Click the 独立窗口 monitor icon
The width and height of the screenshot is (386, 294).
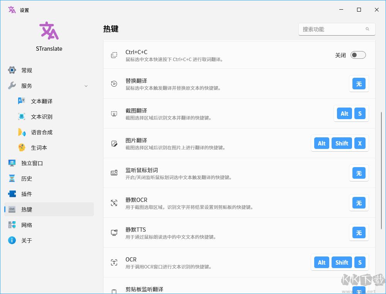click(x=12, y=163)
